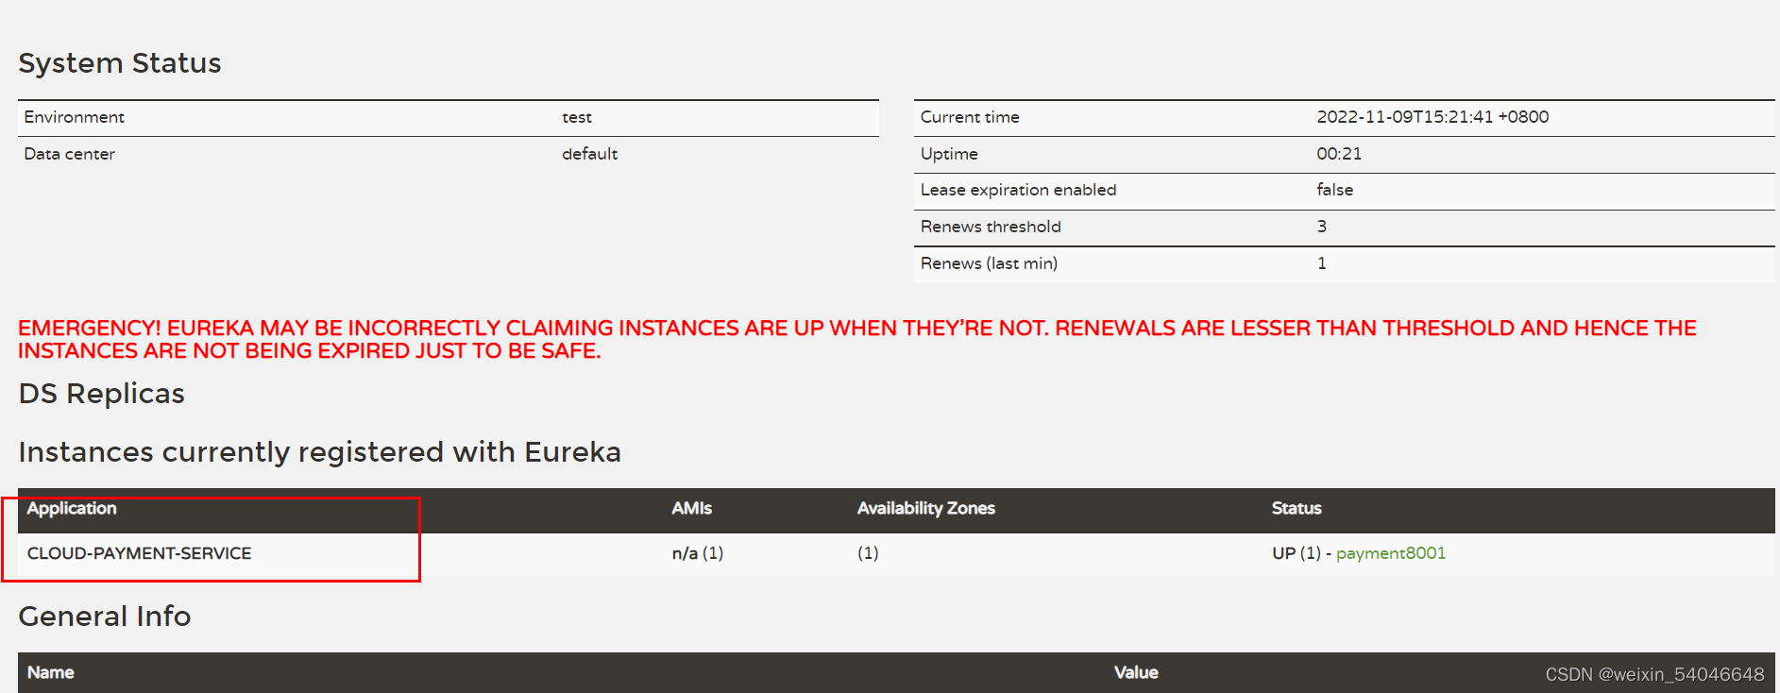1780x693 pixels.
Task: Click the Availability Zones column header
Action: tap(926, 508)
